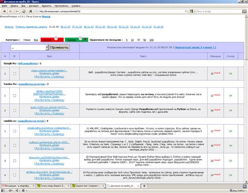Open the search engine selector arrow

click(x=194, y=11)
